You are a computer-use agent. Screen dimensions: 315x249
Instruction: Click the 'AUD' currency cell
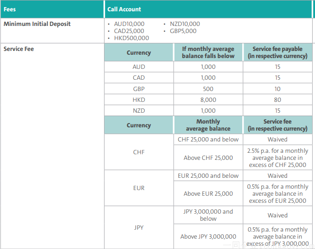(139, 66)
